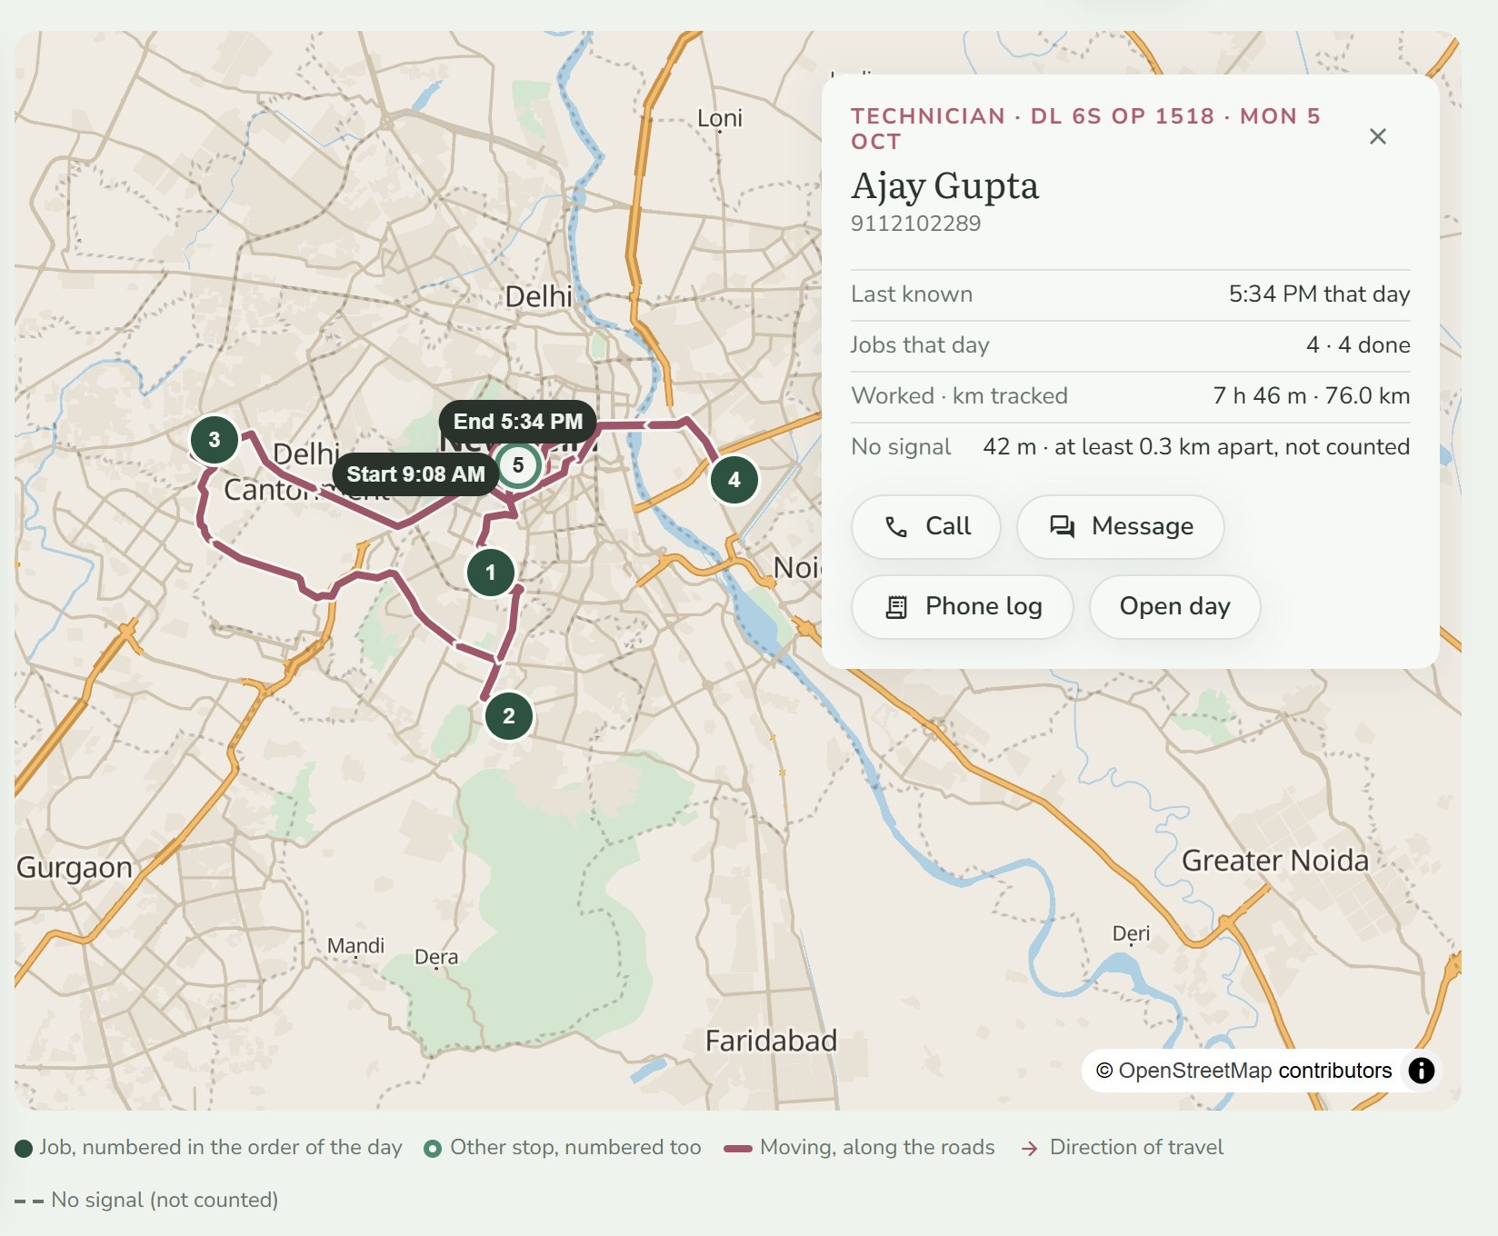Click the 'Moving, along the roads' legend entry
1498x1236 pixels.
coord(859,1148)
